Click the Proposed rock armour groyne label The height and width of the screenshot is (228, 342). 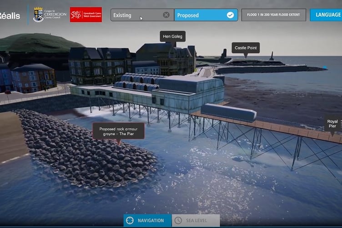pyautogui.click(x=118, y=131)
